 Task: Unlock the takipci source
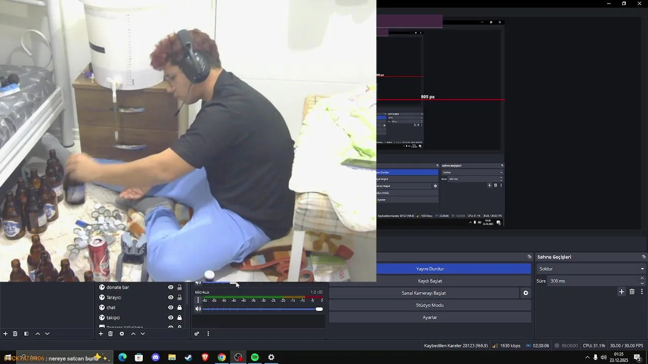(179, 317)
